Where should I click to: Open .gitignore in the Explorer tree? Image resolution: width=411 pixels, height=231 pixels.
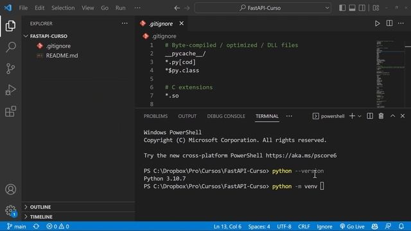58,46
